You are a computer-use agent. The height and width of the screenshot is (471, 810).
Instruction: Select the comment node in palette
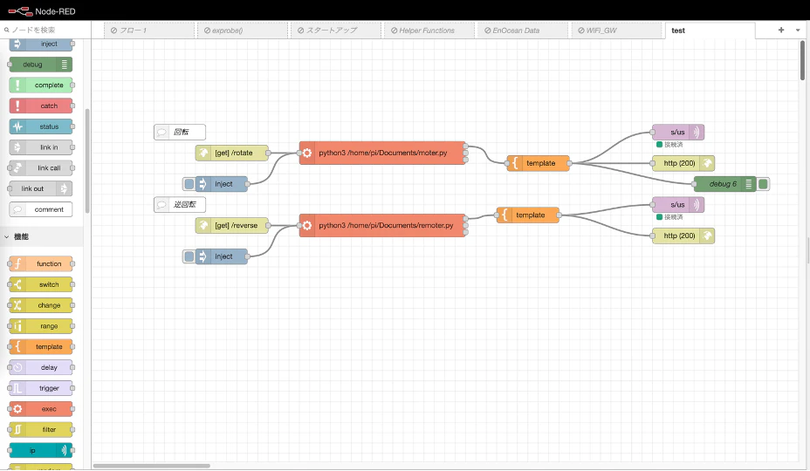(x=41, y=209)
